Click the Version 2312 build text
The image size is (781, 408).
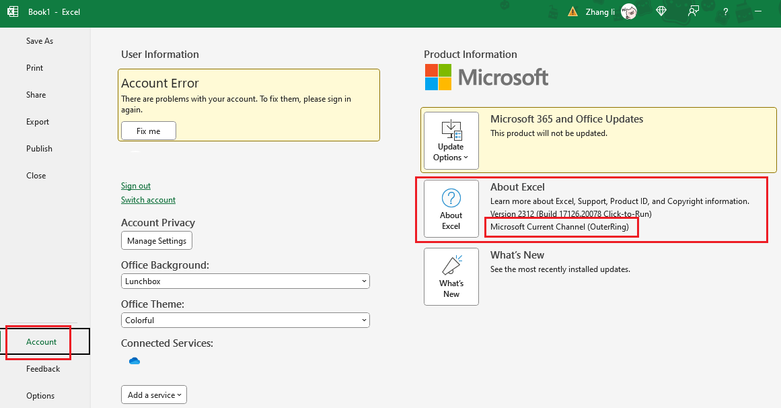point(571,213)
